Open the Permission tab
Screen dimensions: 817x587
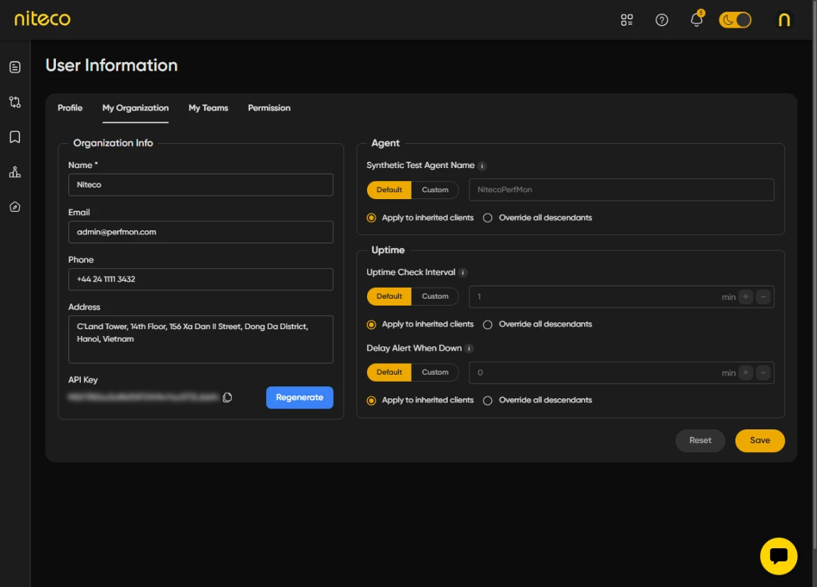tap(269, 108)
